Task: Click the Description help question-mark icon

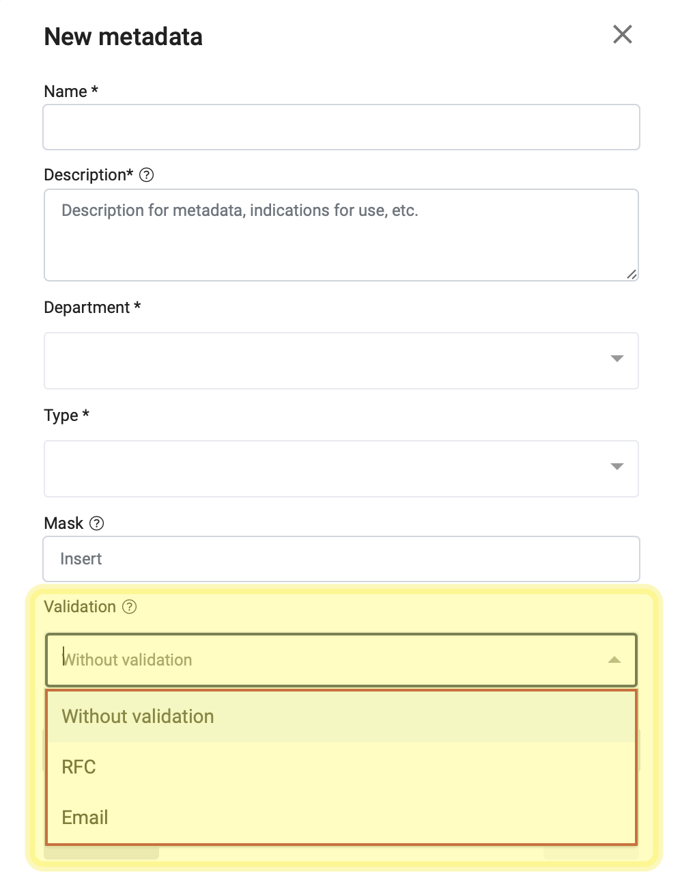Action: (x=146, y=175)
